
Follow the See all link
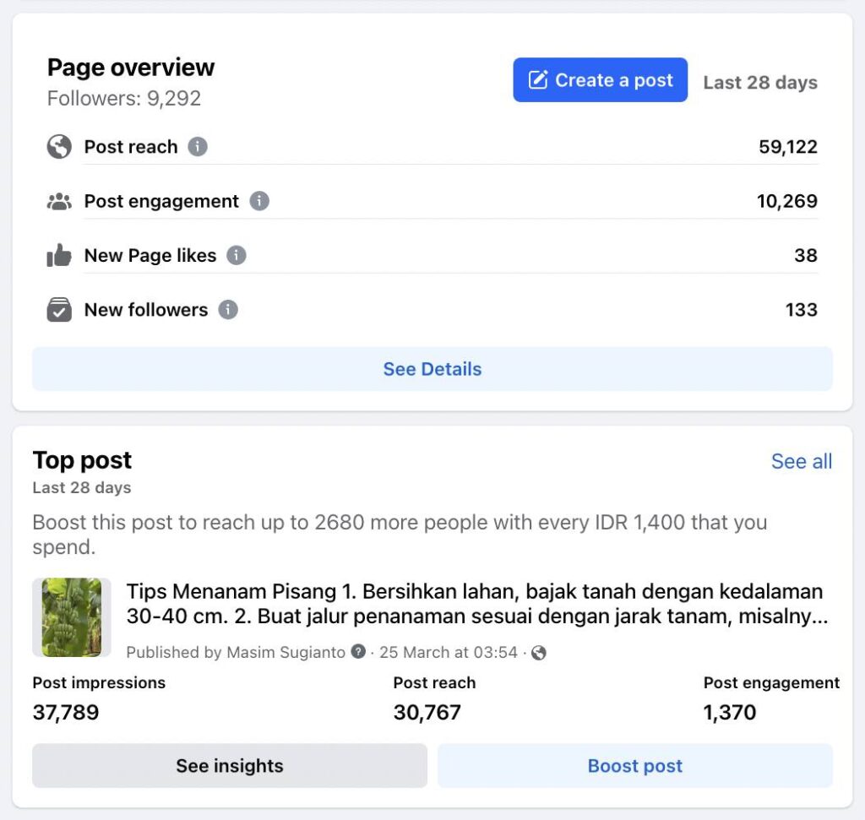tap(801, 461)
